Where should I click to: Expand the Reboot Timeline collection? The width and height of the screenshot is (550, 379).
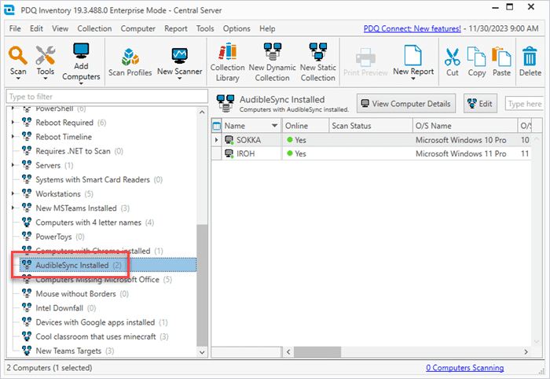pos(13,137)
